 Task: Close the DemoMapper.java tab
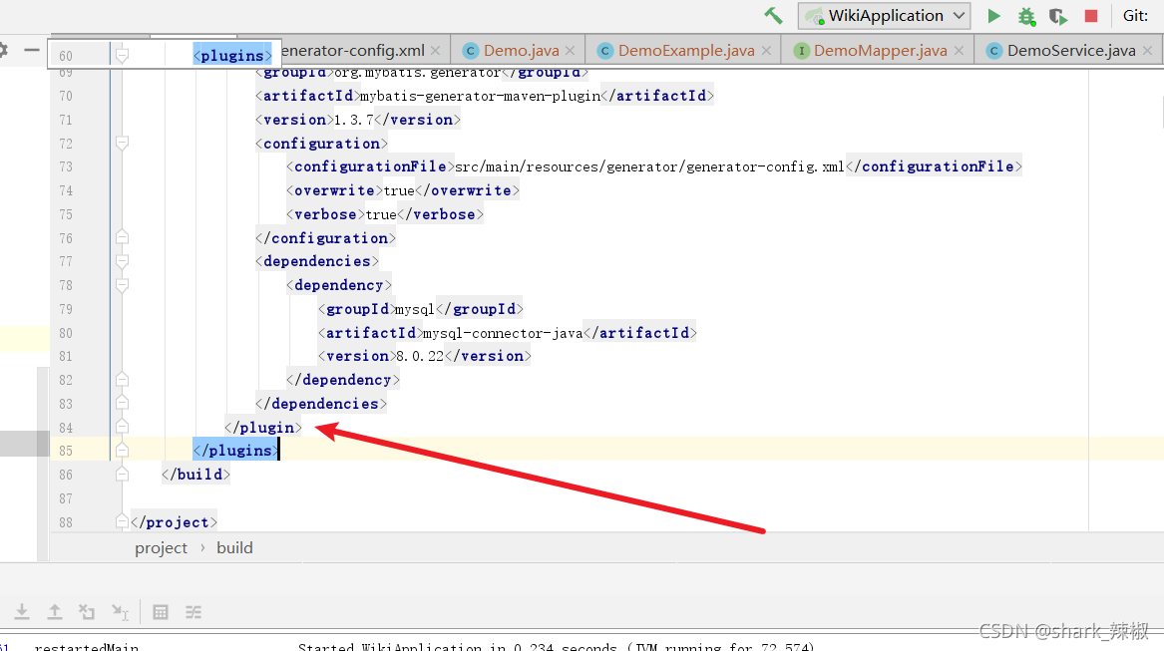960,51
